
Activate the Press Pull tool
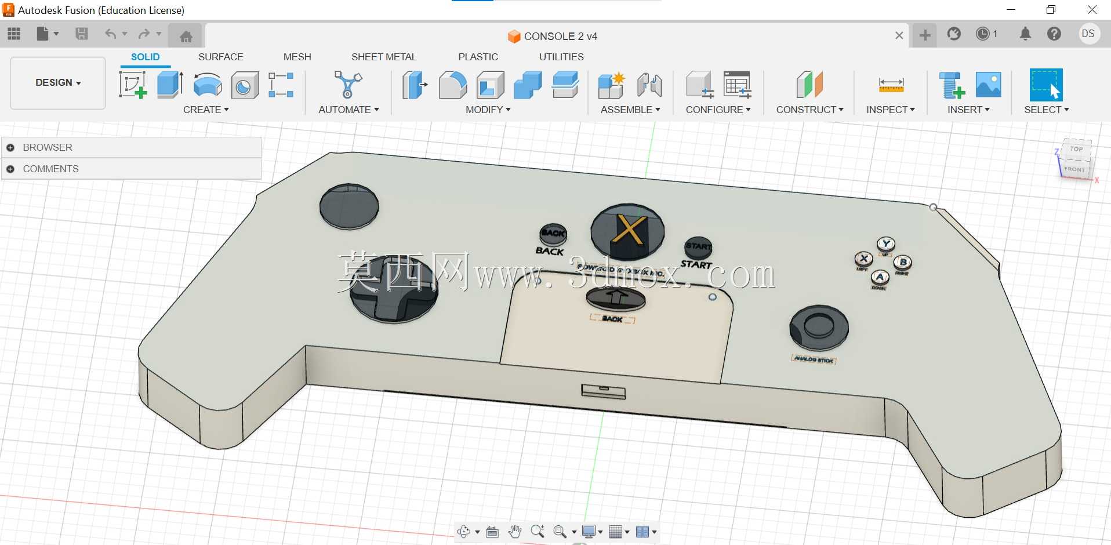(x=415, y=85)
